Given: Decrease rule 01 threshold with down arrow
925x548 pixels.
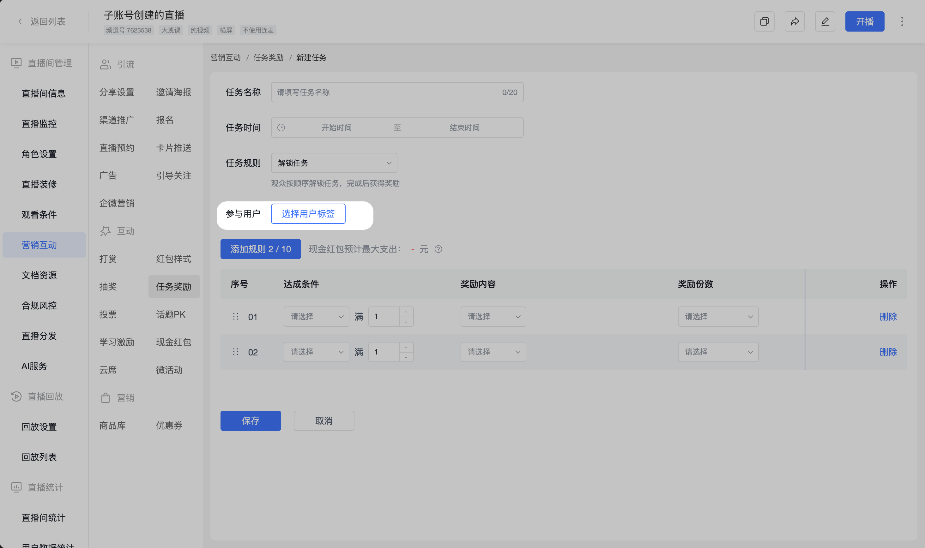Looking at the screenshot, I should click(406, 322).
